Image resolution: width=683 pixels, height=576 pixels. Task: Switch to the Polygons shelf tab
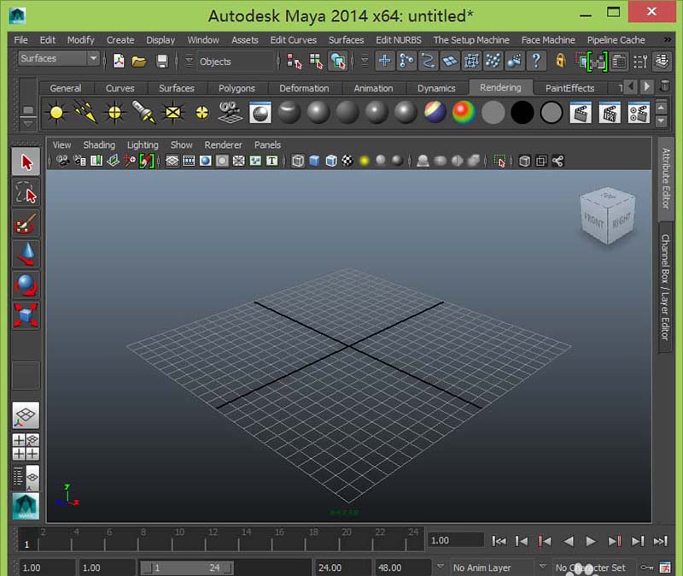pyautogui.click(x=236, y=88)
